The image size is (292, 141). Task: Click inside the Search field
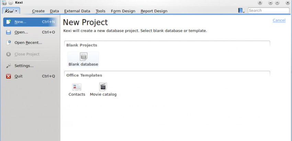click(268, 11)
